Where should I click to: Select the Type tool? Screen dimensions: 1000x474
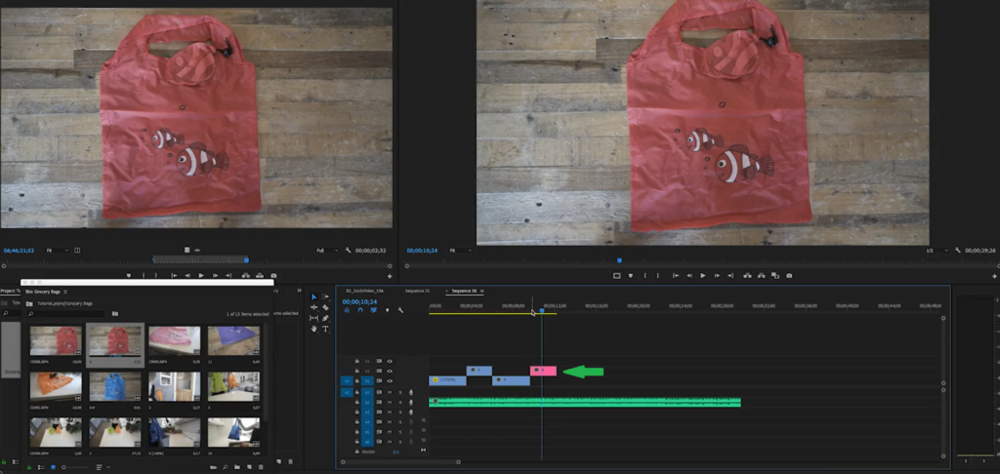pos(325,329)
